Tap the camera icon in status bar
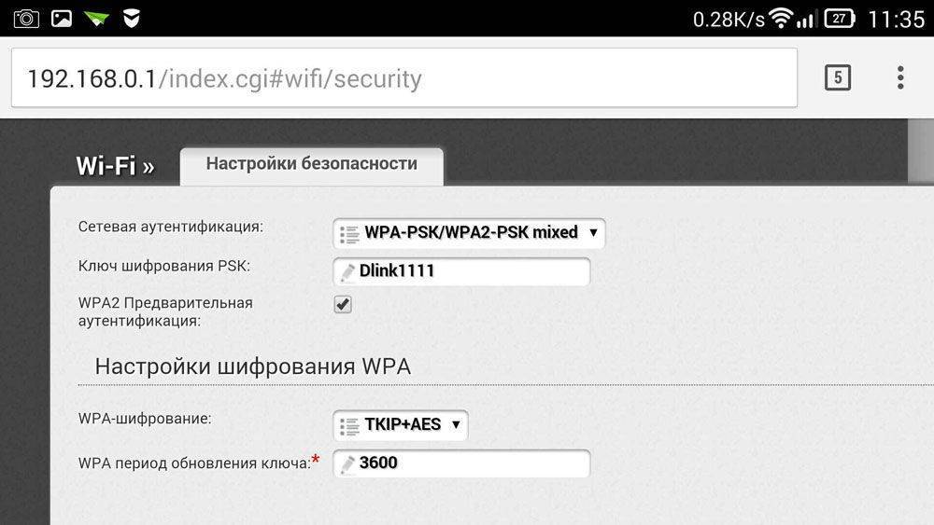 click(x=25, y=18)
